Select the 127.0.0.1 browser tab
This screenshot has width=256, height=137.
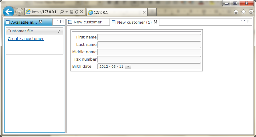(x=117, y=12)
